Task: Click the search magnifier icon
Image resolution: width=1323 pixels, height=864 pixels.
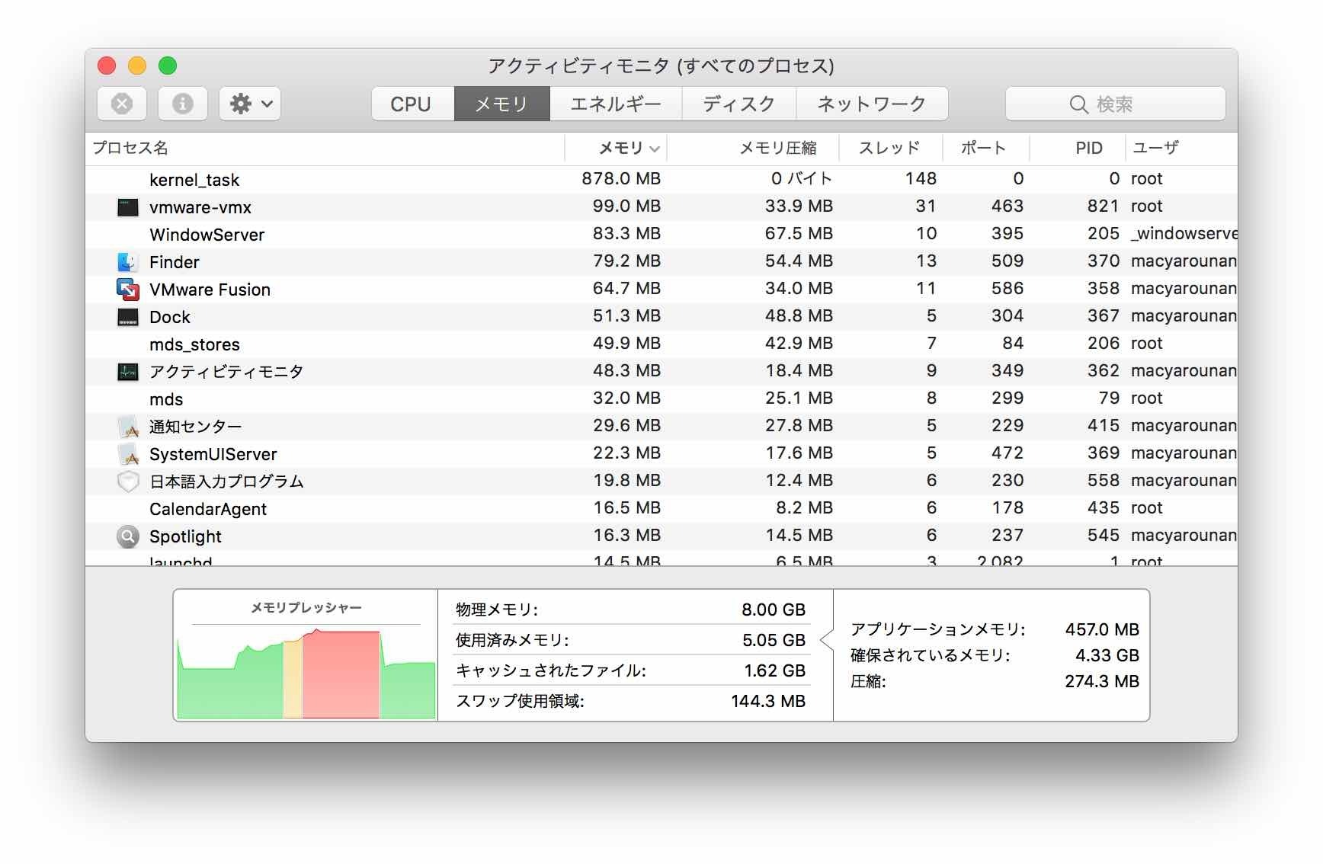Action: [x=1078, y=104]
